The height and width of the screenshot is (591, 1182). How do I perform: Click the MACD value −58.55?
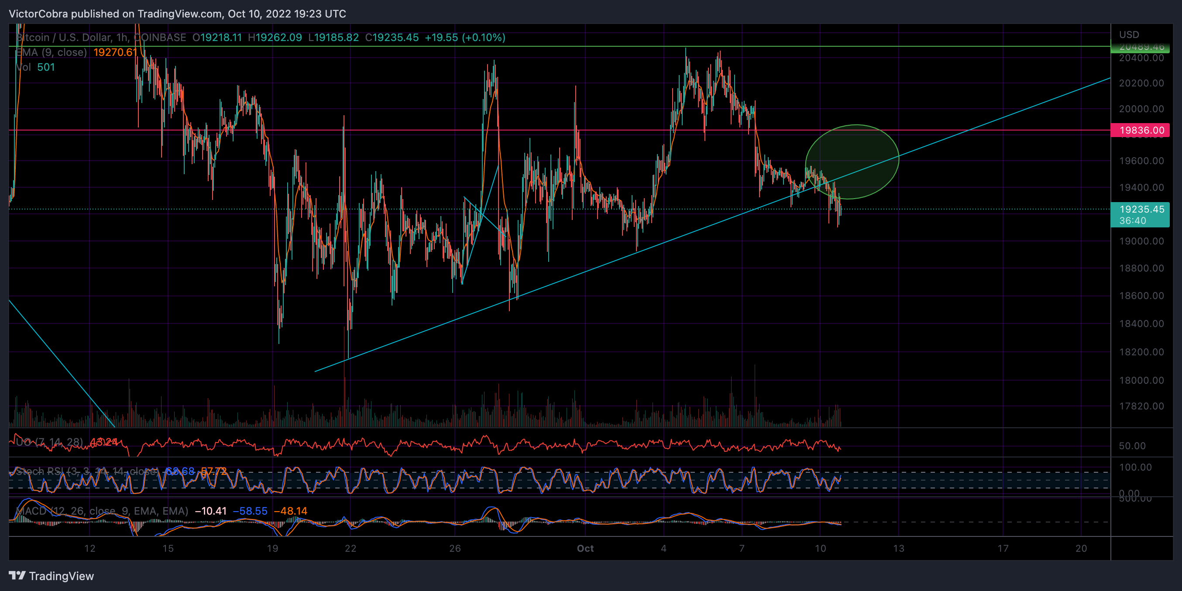[250, 511]
